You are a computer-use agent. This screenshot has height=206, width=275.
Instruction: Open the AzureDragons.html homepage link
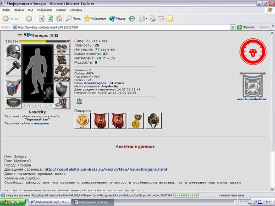click(106, 169)
